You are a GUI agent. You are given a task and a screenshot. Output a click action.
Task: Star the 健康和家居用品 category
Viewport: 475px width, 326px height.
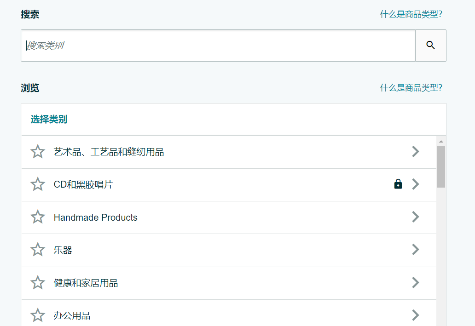tap(38, 282)
